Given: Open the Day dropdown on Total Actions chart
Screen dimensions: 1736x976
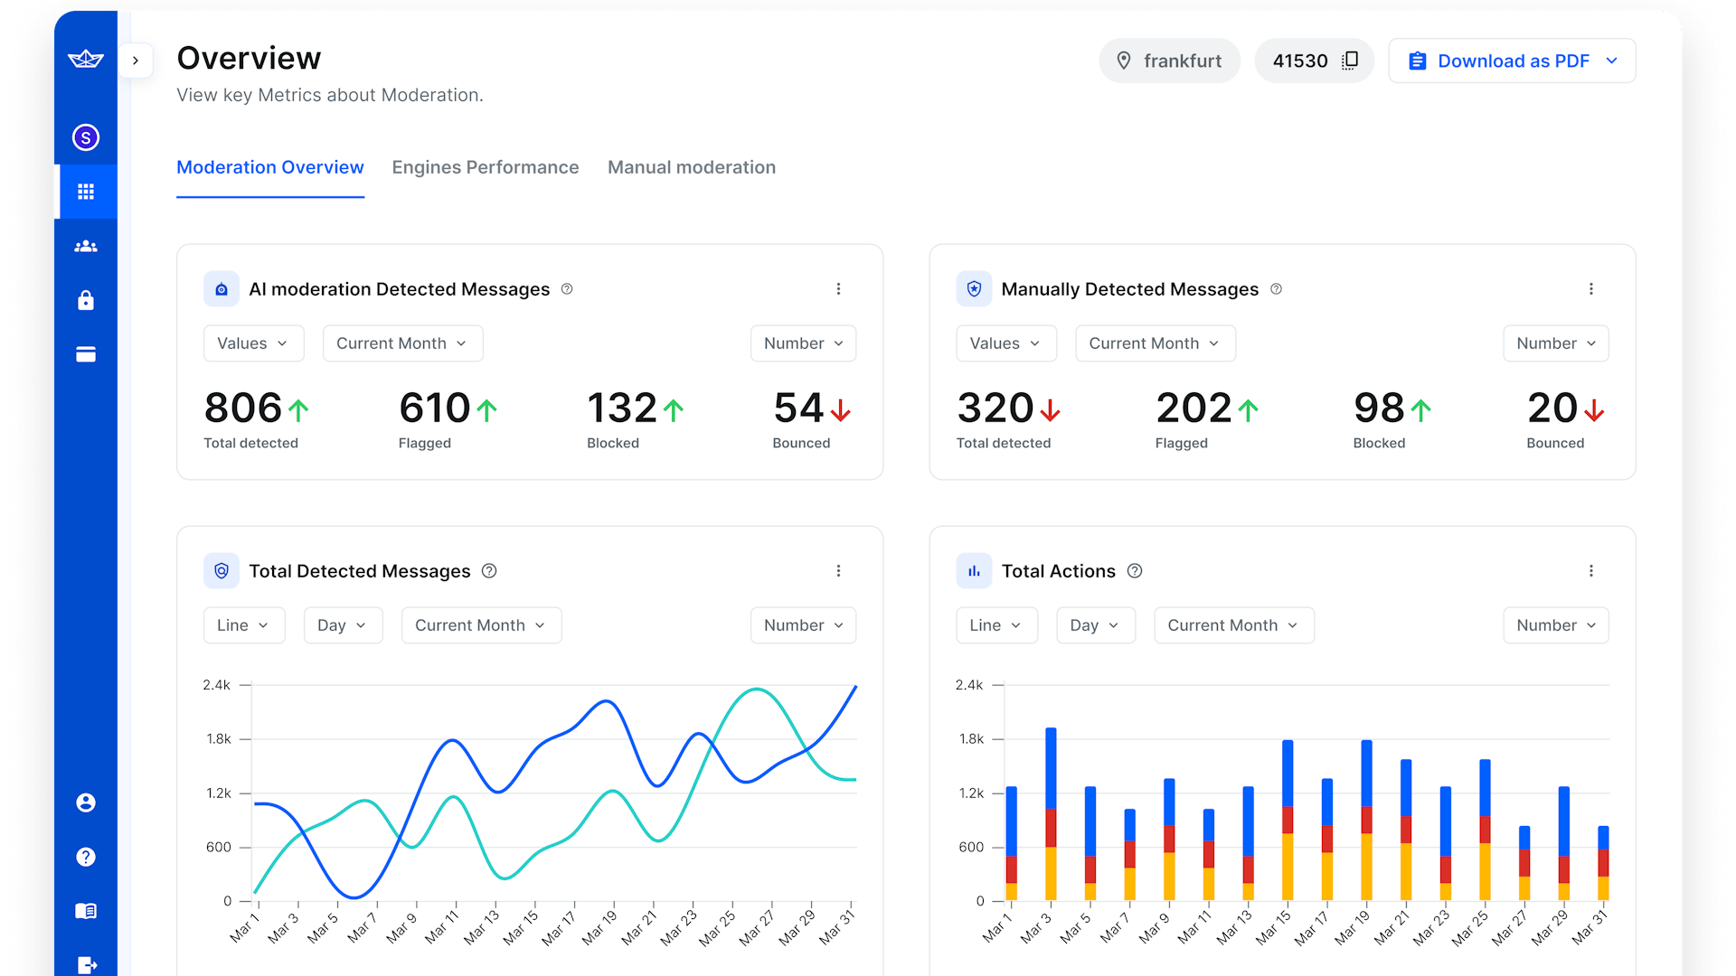Looking at the screenshot, I should coord(1095,624).
